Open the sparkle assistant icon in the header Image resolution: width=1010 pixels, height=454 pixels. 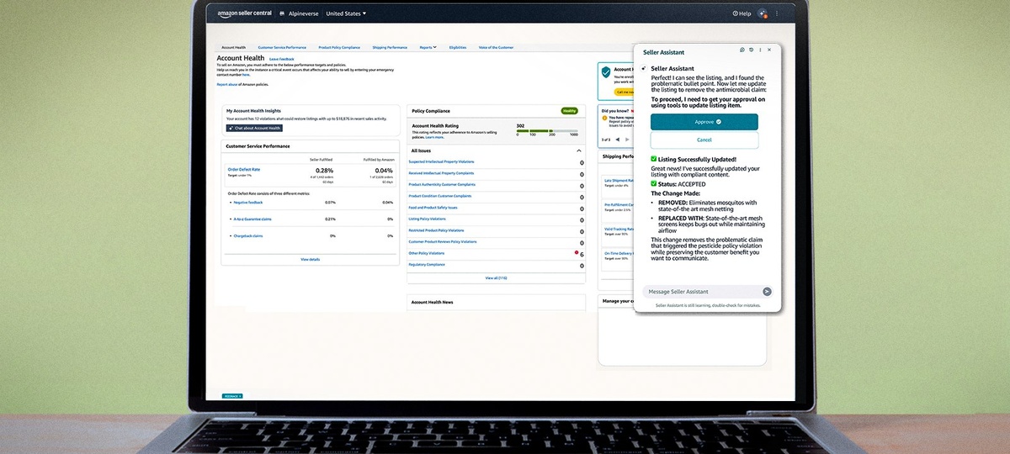pyautogui.click(x=763, y=13)
